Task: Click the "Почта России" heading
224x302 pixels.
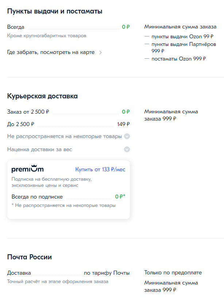Action: click(30, 257)
